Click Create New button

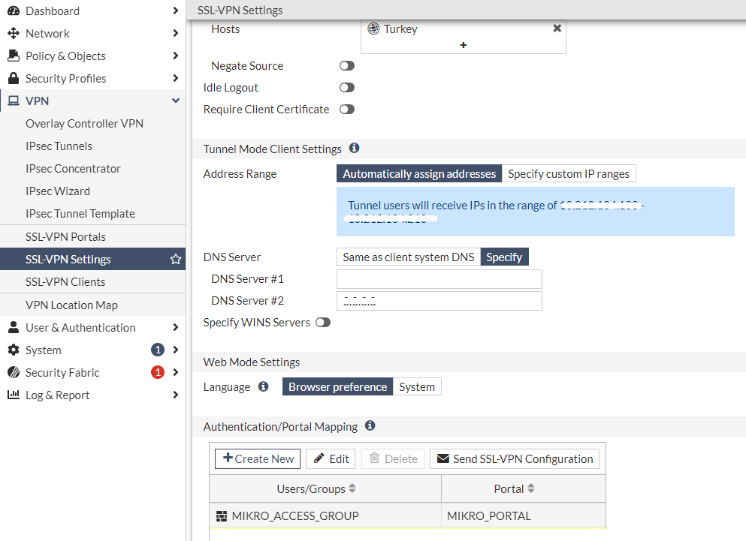[x=258, y=459]
